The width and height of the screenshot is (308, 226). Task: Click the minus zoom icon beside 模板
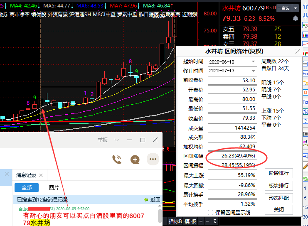207,221
